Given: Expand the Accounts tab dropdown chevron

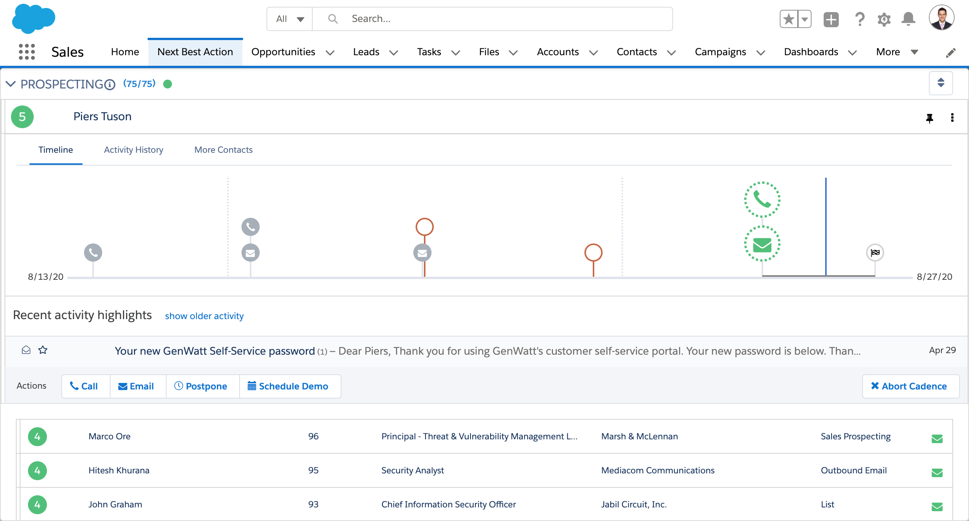Looking at the screenshot, I should [594, 53].
